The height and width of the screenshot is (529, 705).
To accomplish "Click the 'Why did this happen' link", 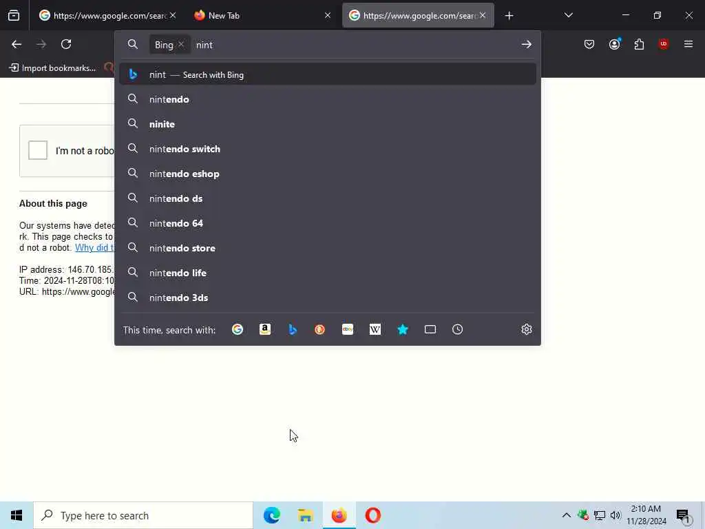I will pos(94,247).
